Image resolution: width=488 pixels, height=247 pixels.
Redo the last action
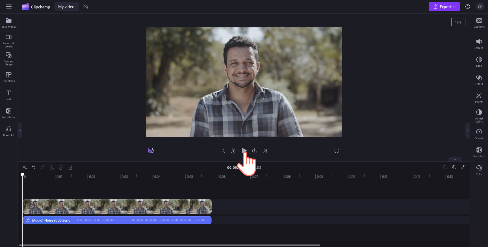click(43, 167)
